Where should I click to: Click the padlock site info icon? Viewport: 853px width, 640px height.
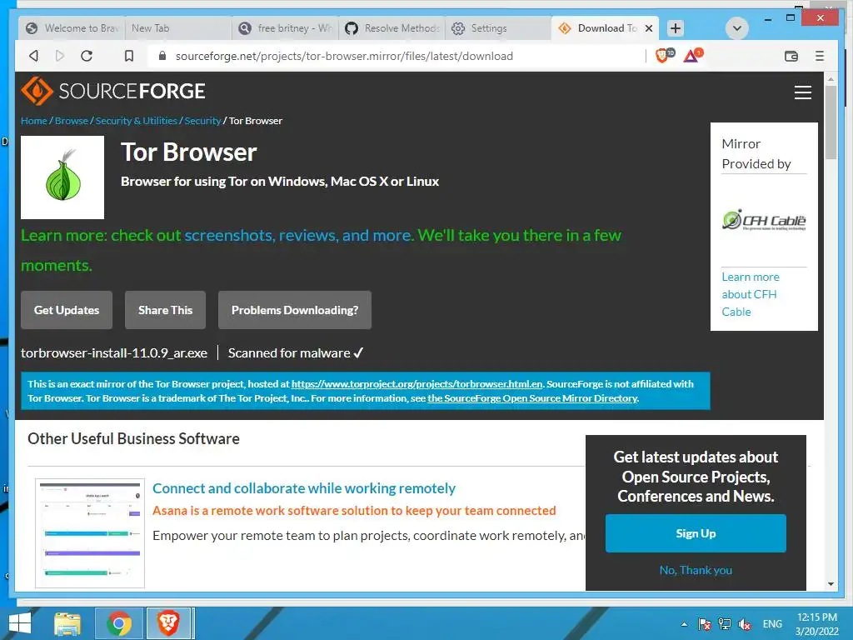162,56
